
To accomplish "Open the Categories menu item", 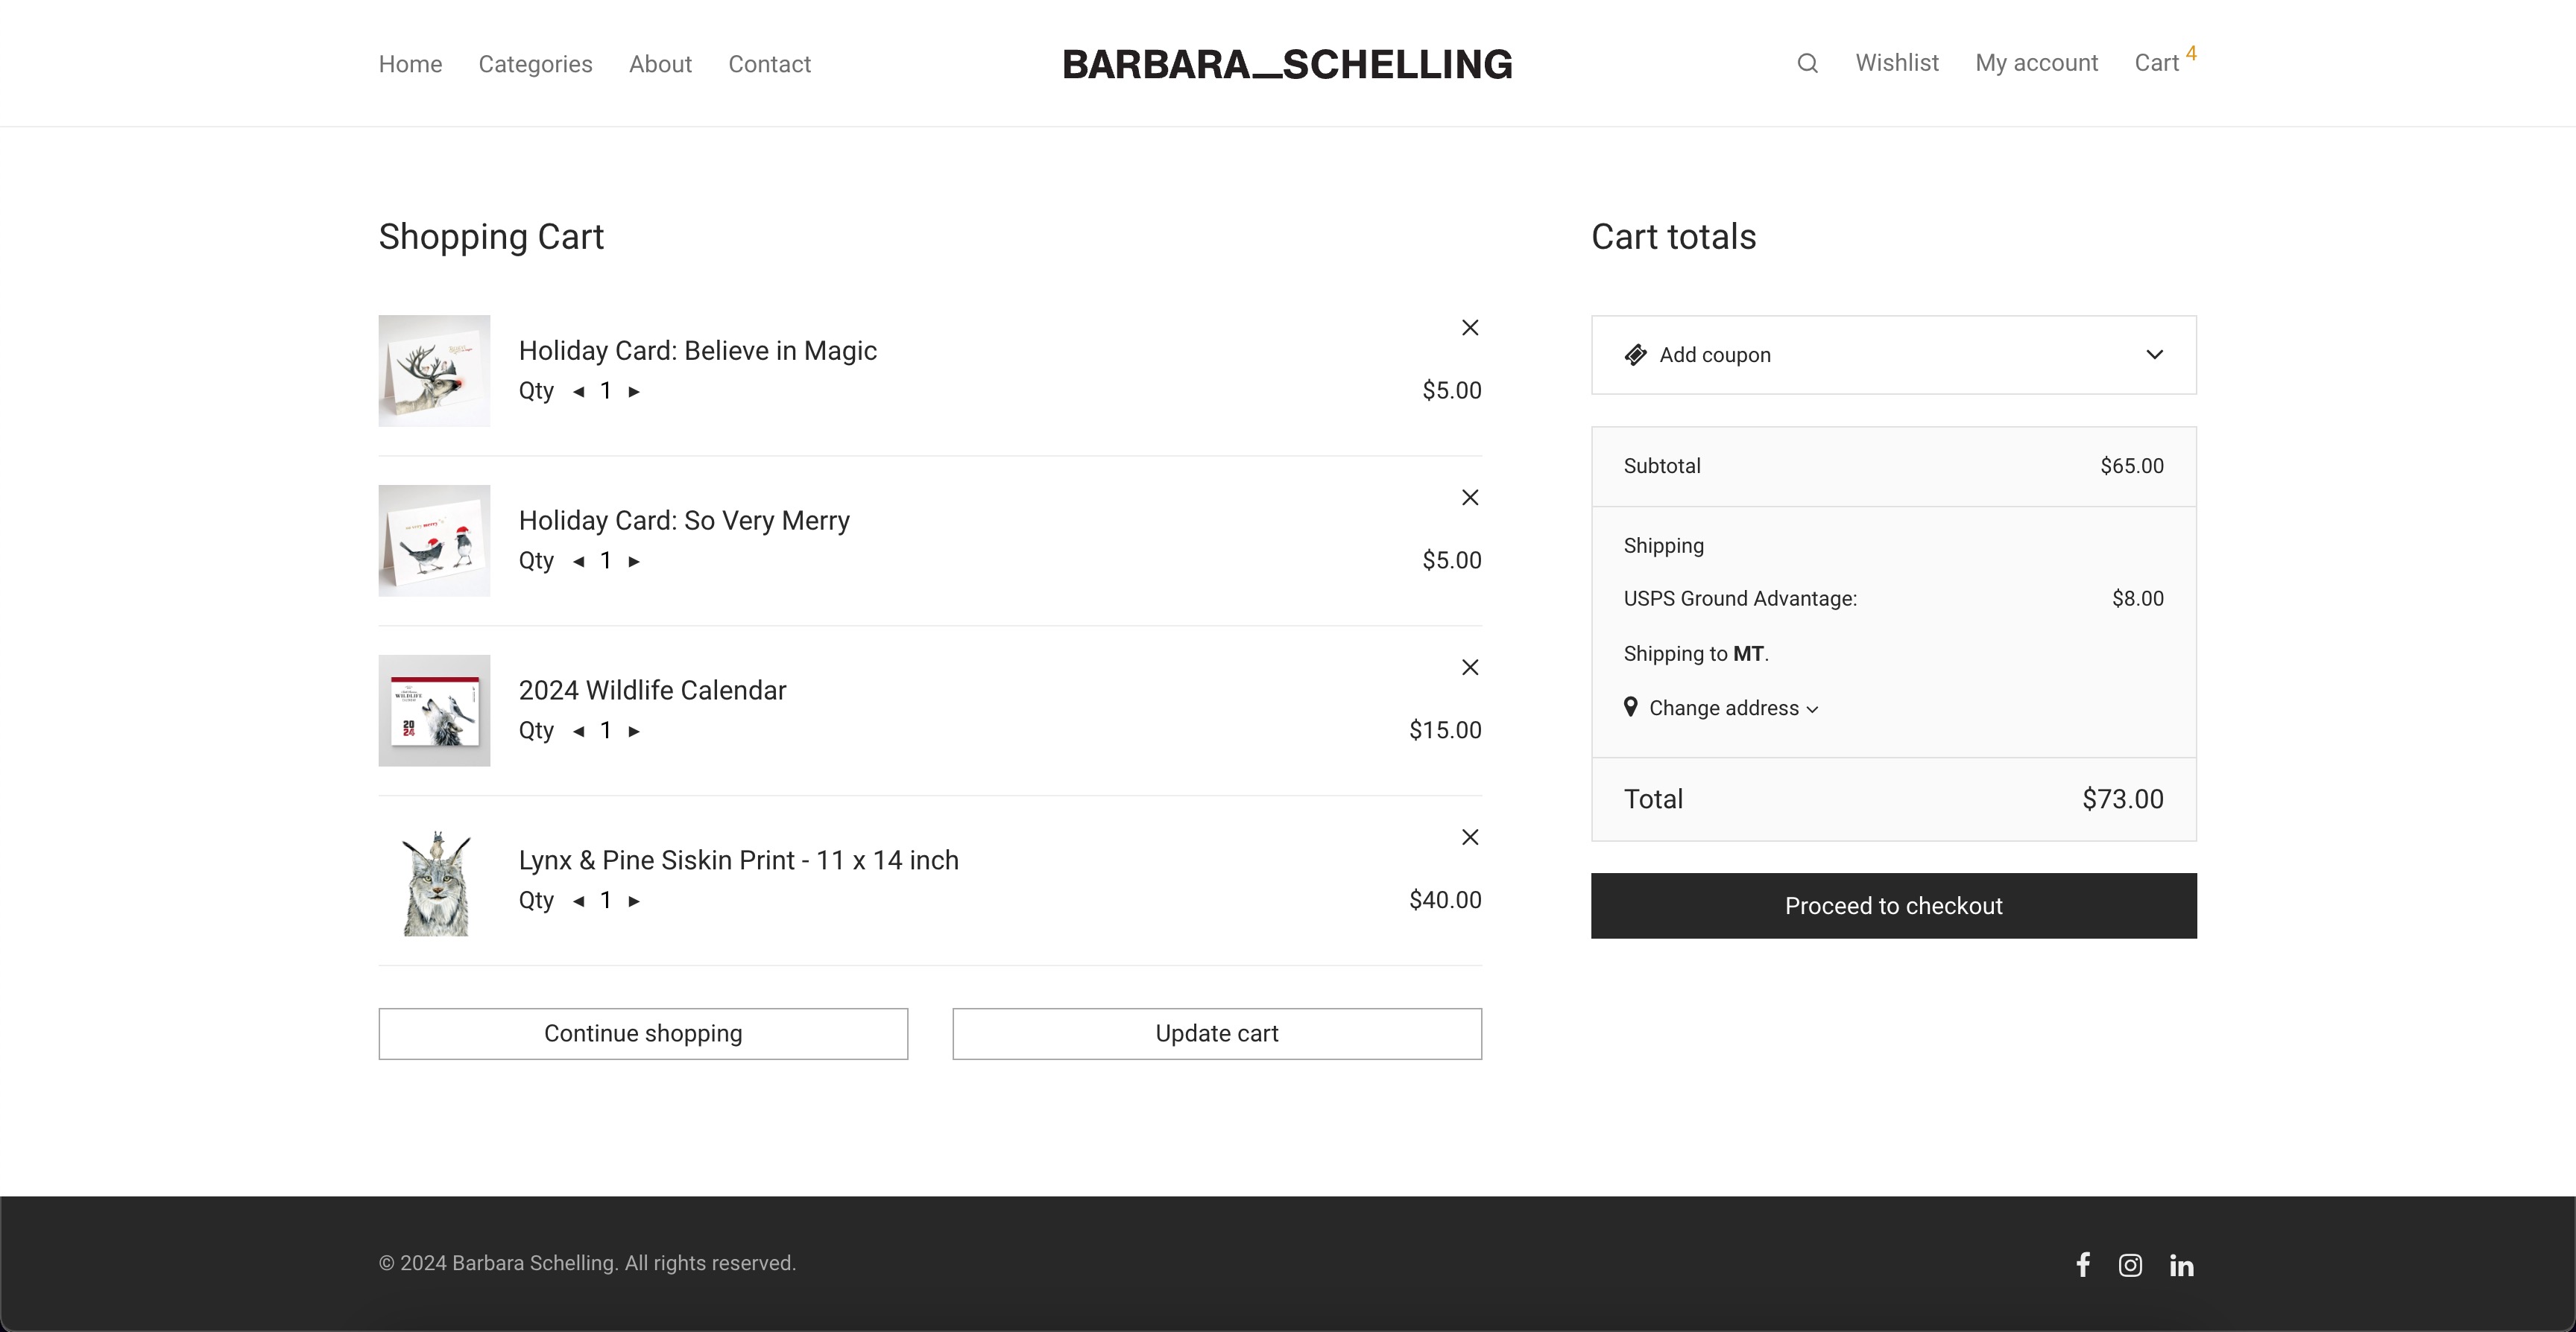I will point(535,64).
